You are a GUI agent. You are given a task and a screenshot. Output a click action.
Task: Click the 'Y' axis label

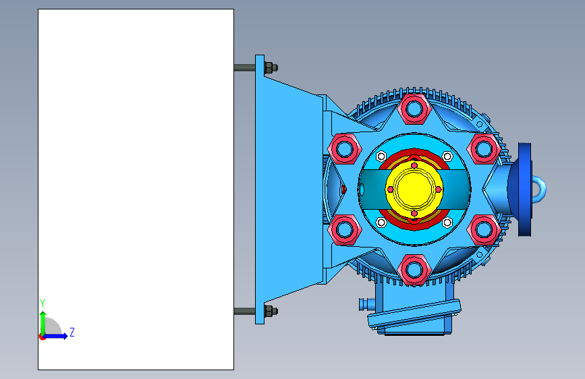tap(43, 303)
